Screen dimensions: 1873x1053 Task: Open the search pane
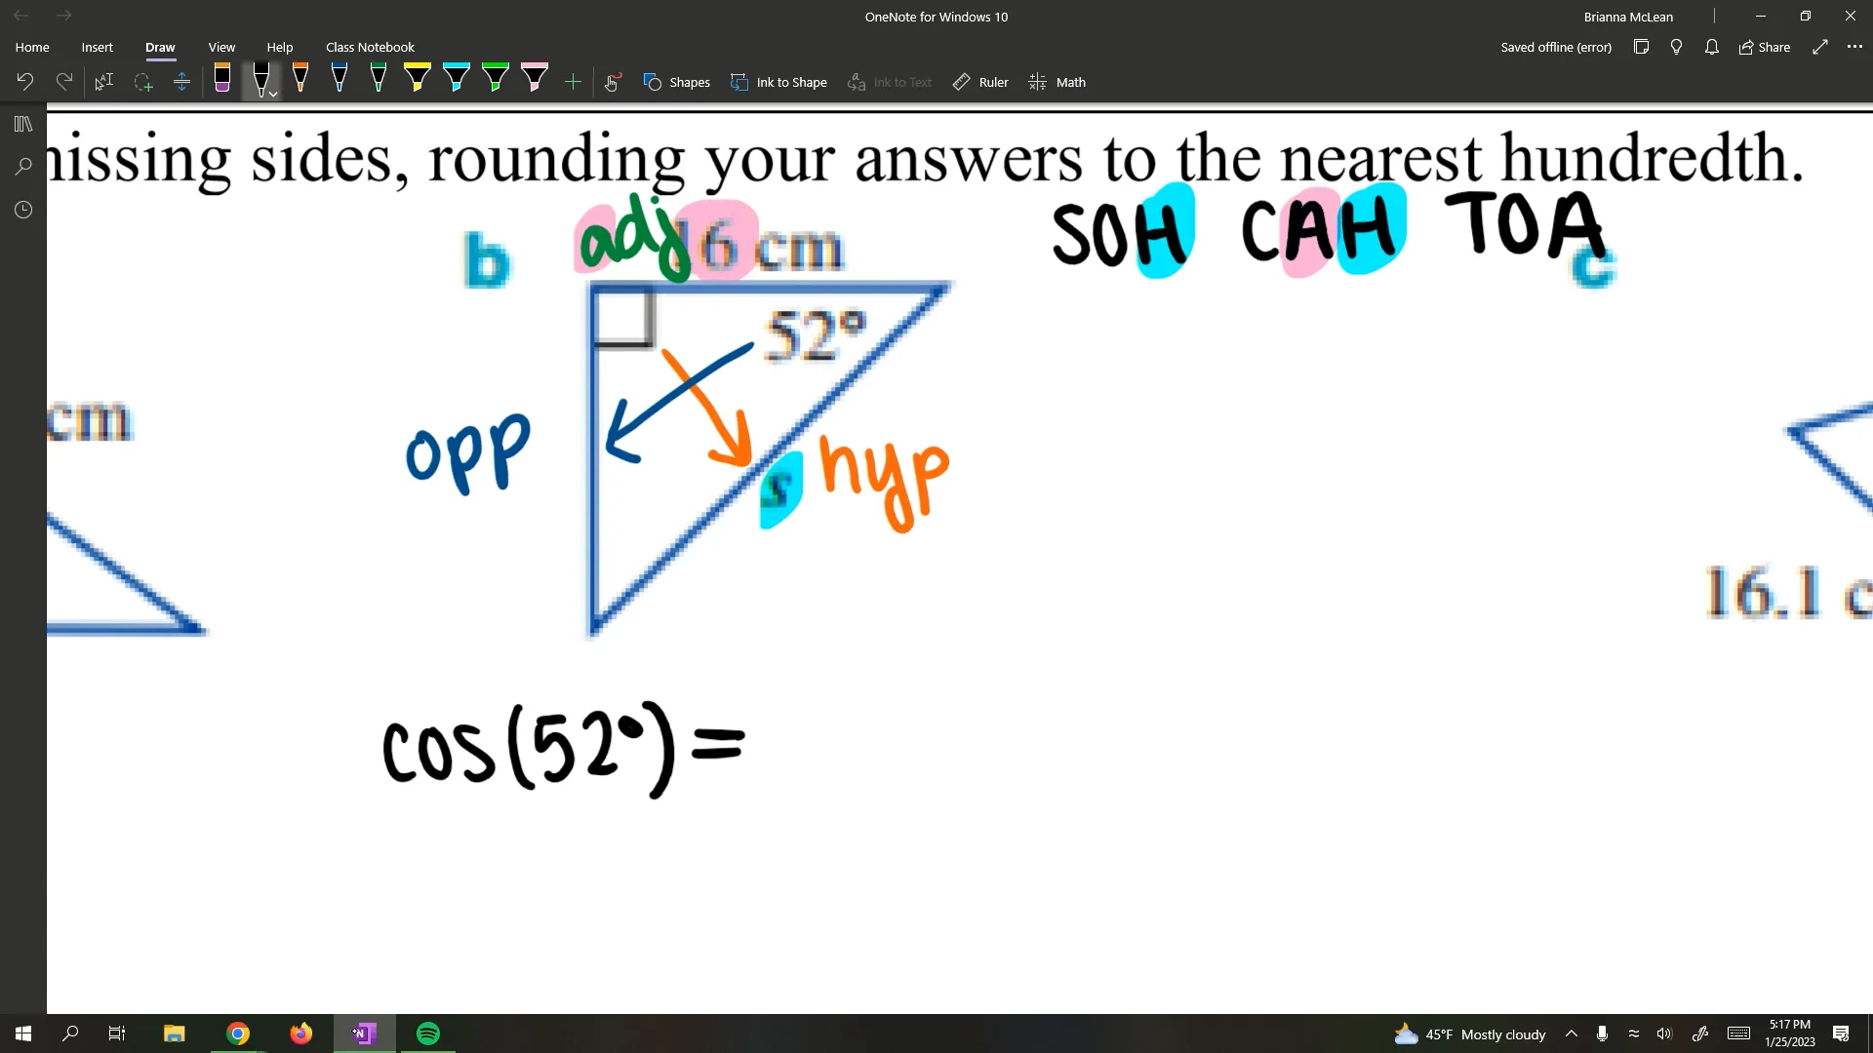point(23,167)
